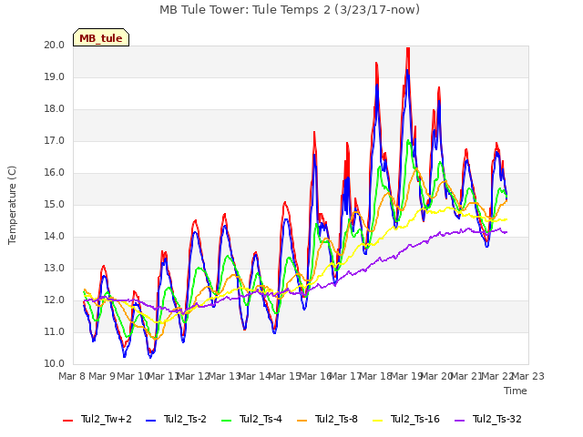Click the chart title text
Image resolution: width=583 pixels, height=437 pixels.
(290, 10)
